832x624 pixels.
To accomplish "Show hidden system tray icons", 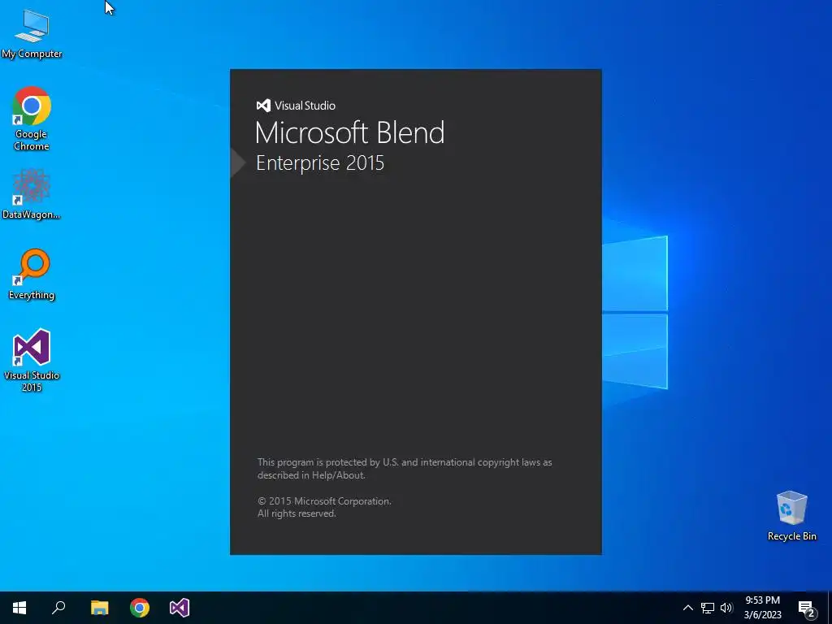I will point(687,608).
